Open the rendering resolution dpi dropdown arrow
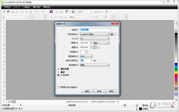179x112 pixels. 91,60
